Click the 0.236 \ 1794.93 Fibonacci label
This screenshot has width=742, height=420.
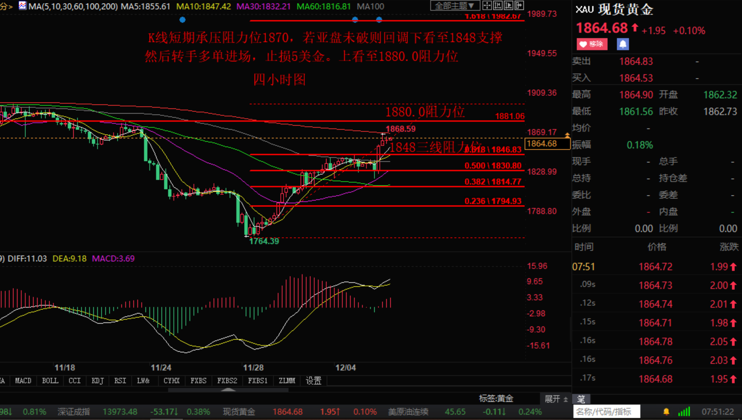(x=493, y=201)
